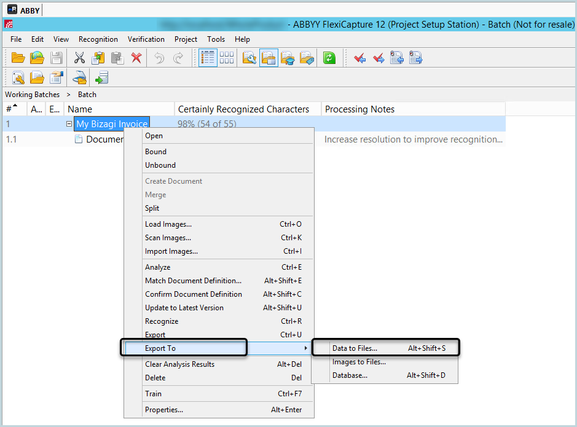Click the highlighted working batches folder icon
The height and width of the screenshot is (427, 577).
(x=269, y=58)
